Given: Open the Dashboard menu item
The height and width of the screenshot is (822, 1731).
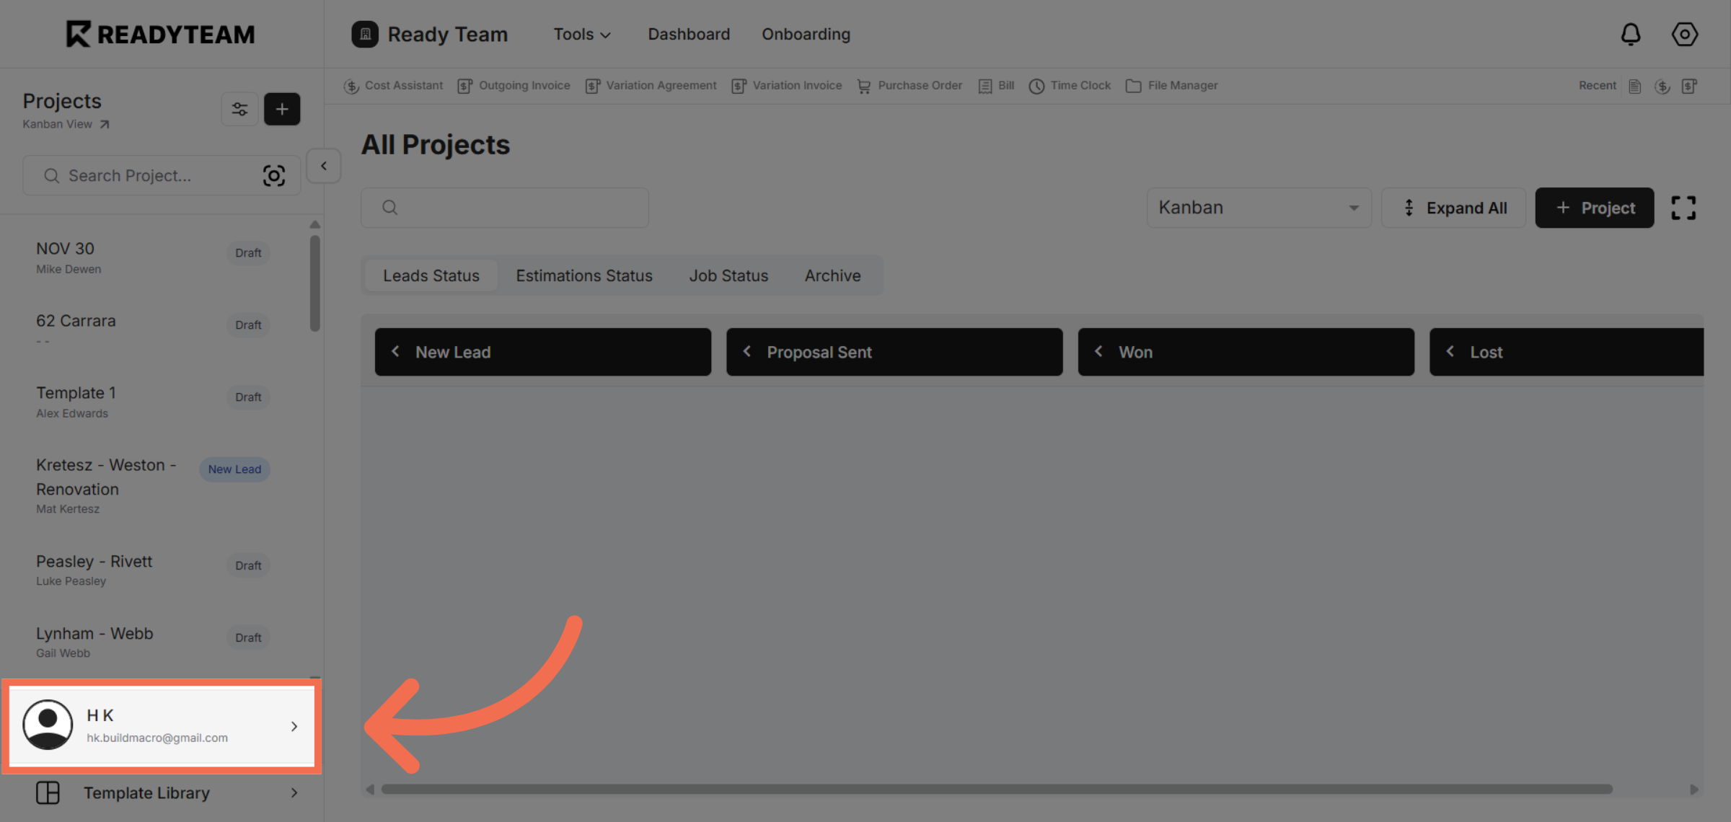Looking at the screenshot, I should pyautogui.click(x=689, y=34).
